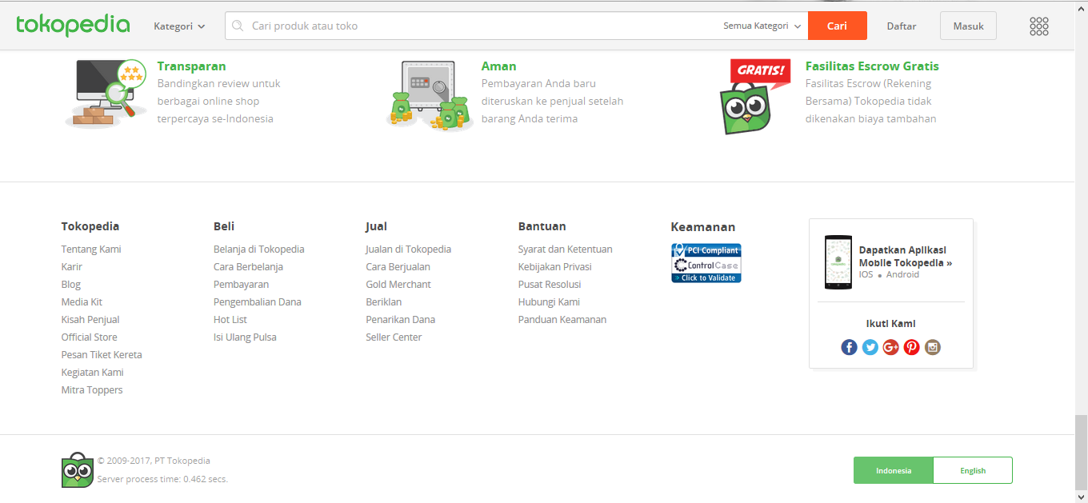The image size is (1088, 503).
Task: Open the Media Kit link
Action: click(x=82, y=301)
